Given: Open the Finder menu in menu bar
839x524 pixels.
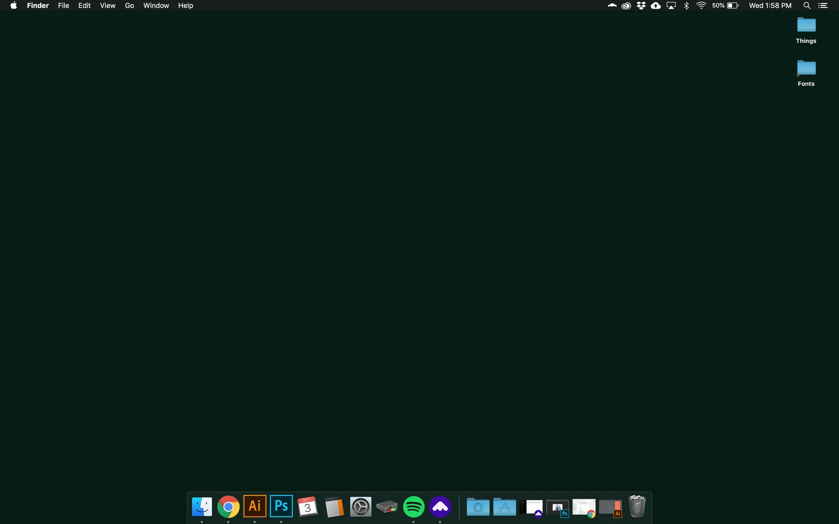Looking at the screenshot, I should coord(38,5).
